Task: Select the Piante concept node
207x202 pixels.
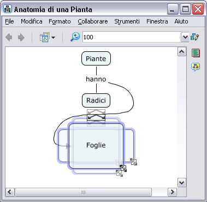Action: [96, 58]
